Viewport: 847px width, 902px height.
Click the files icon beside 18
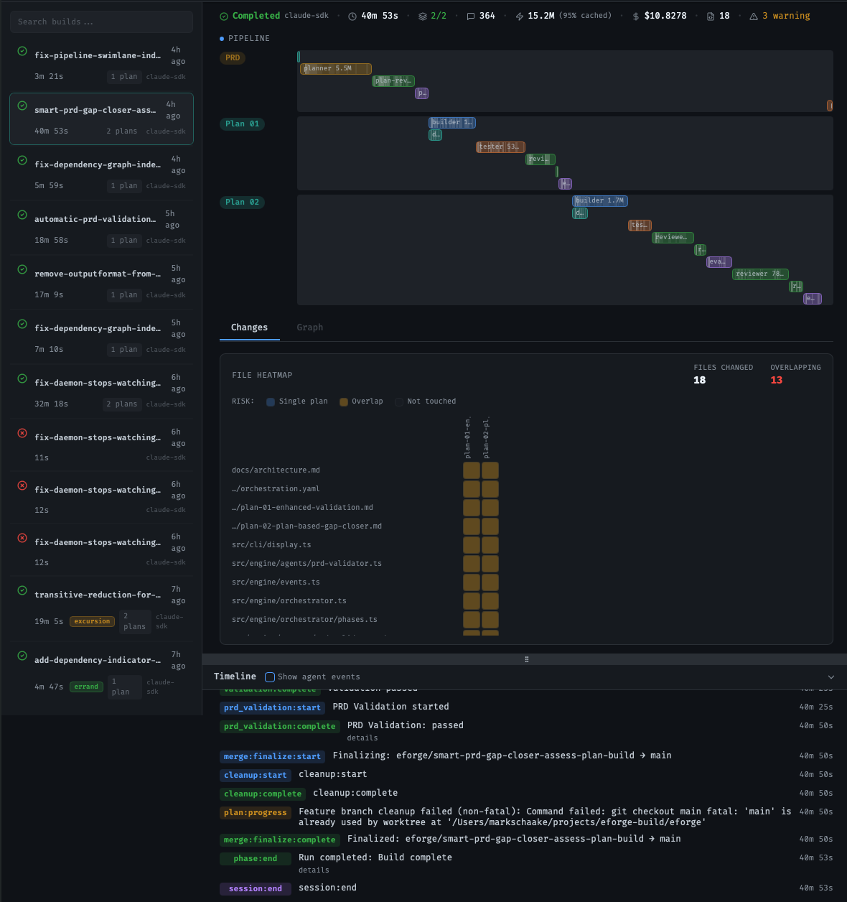click(x=711, y=16)
